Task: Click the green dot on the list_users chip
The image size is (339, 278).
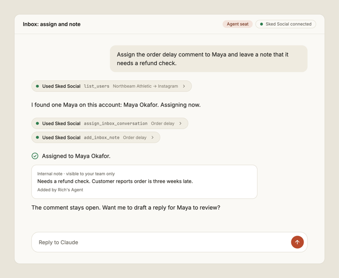Action: [x=37, y=86]
